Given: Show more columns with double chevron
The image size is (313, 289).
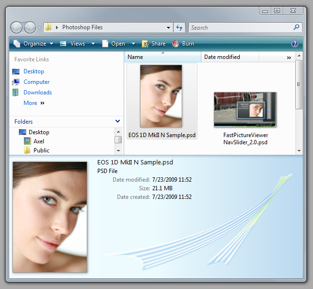Looking at the screenshot, I should (289, 58).
